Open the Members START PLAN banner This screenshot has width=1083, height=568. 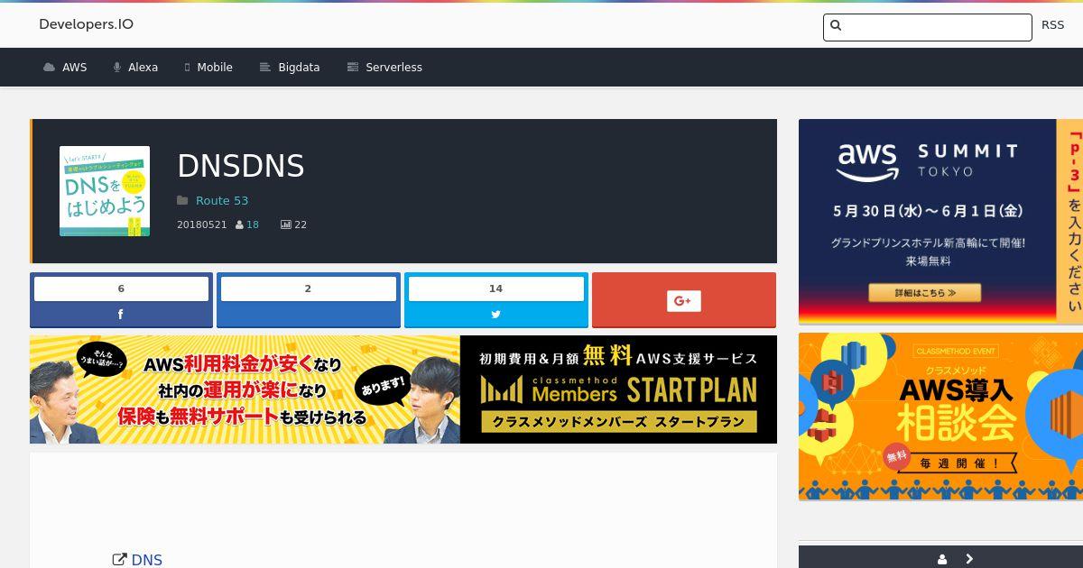click(x=403, y=389)
